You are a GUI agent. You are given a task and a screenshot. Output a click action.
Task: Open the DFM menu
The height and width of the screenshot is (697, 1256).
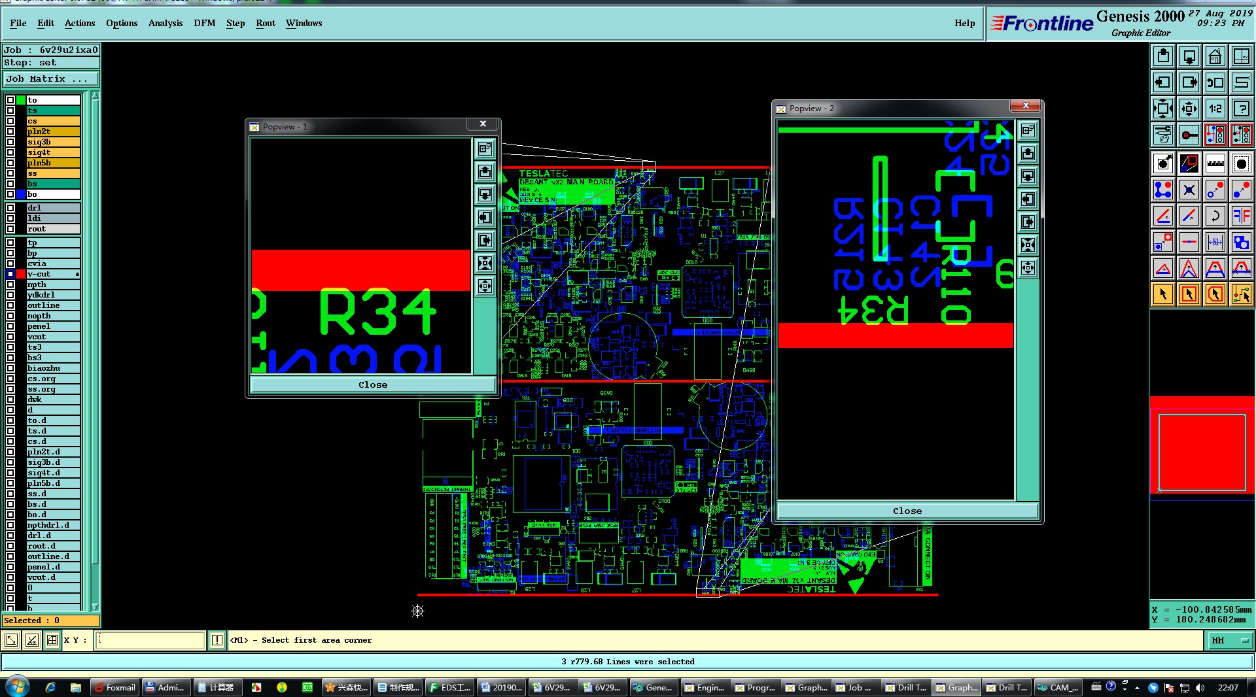pyautogui.click(x=205, y=23)
